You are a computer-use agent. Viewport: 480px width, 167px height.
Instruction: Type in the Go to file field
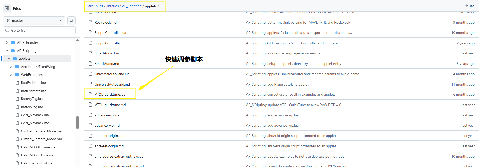click(x=42, y=30)
